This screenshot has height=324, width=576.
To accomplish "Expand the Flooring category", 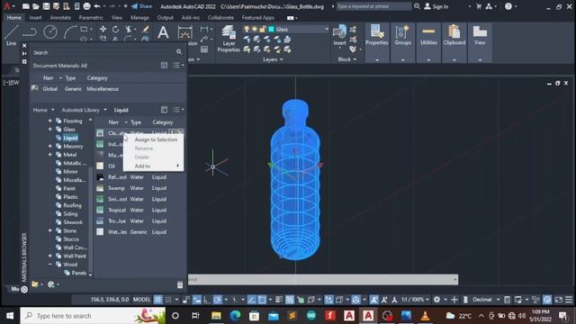I will coord(50,121).
